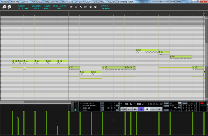The height and width of the screenshot is (136, 208).
Task: Toggle the TEMPO track button
Action: click(x=166, y=106)
